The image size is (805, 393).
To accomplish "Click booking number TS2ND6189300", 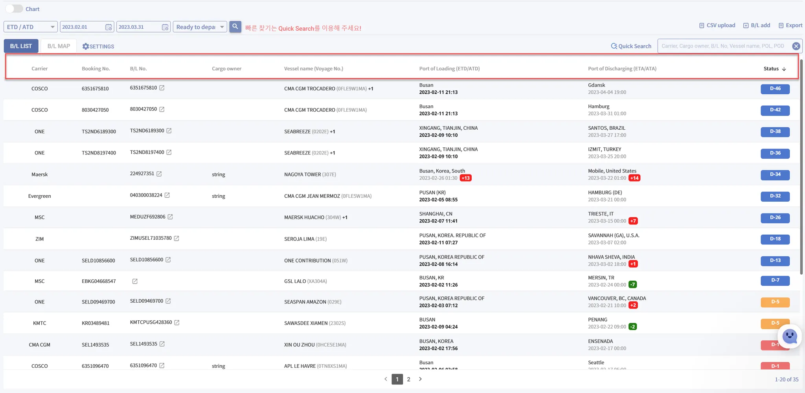I will [99, 132].
